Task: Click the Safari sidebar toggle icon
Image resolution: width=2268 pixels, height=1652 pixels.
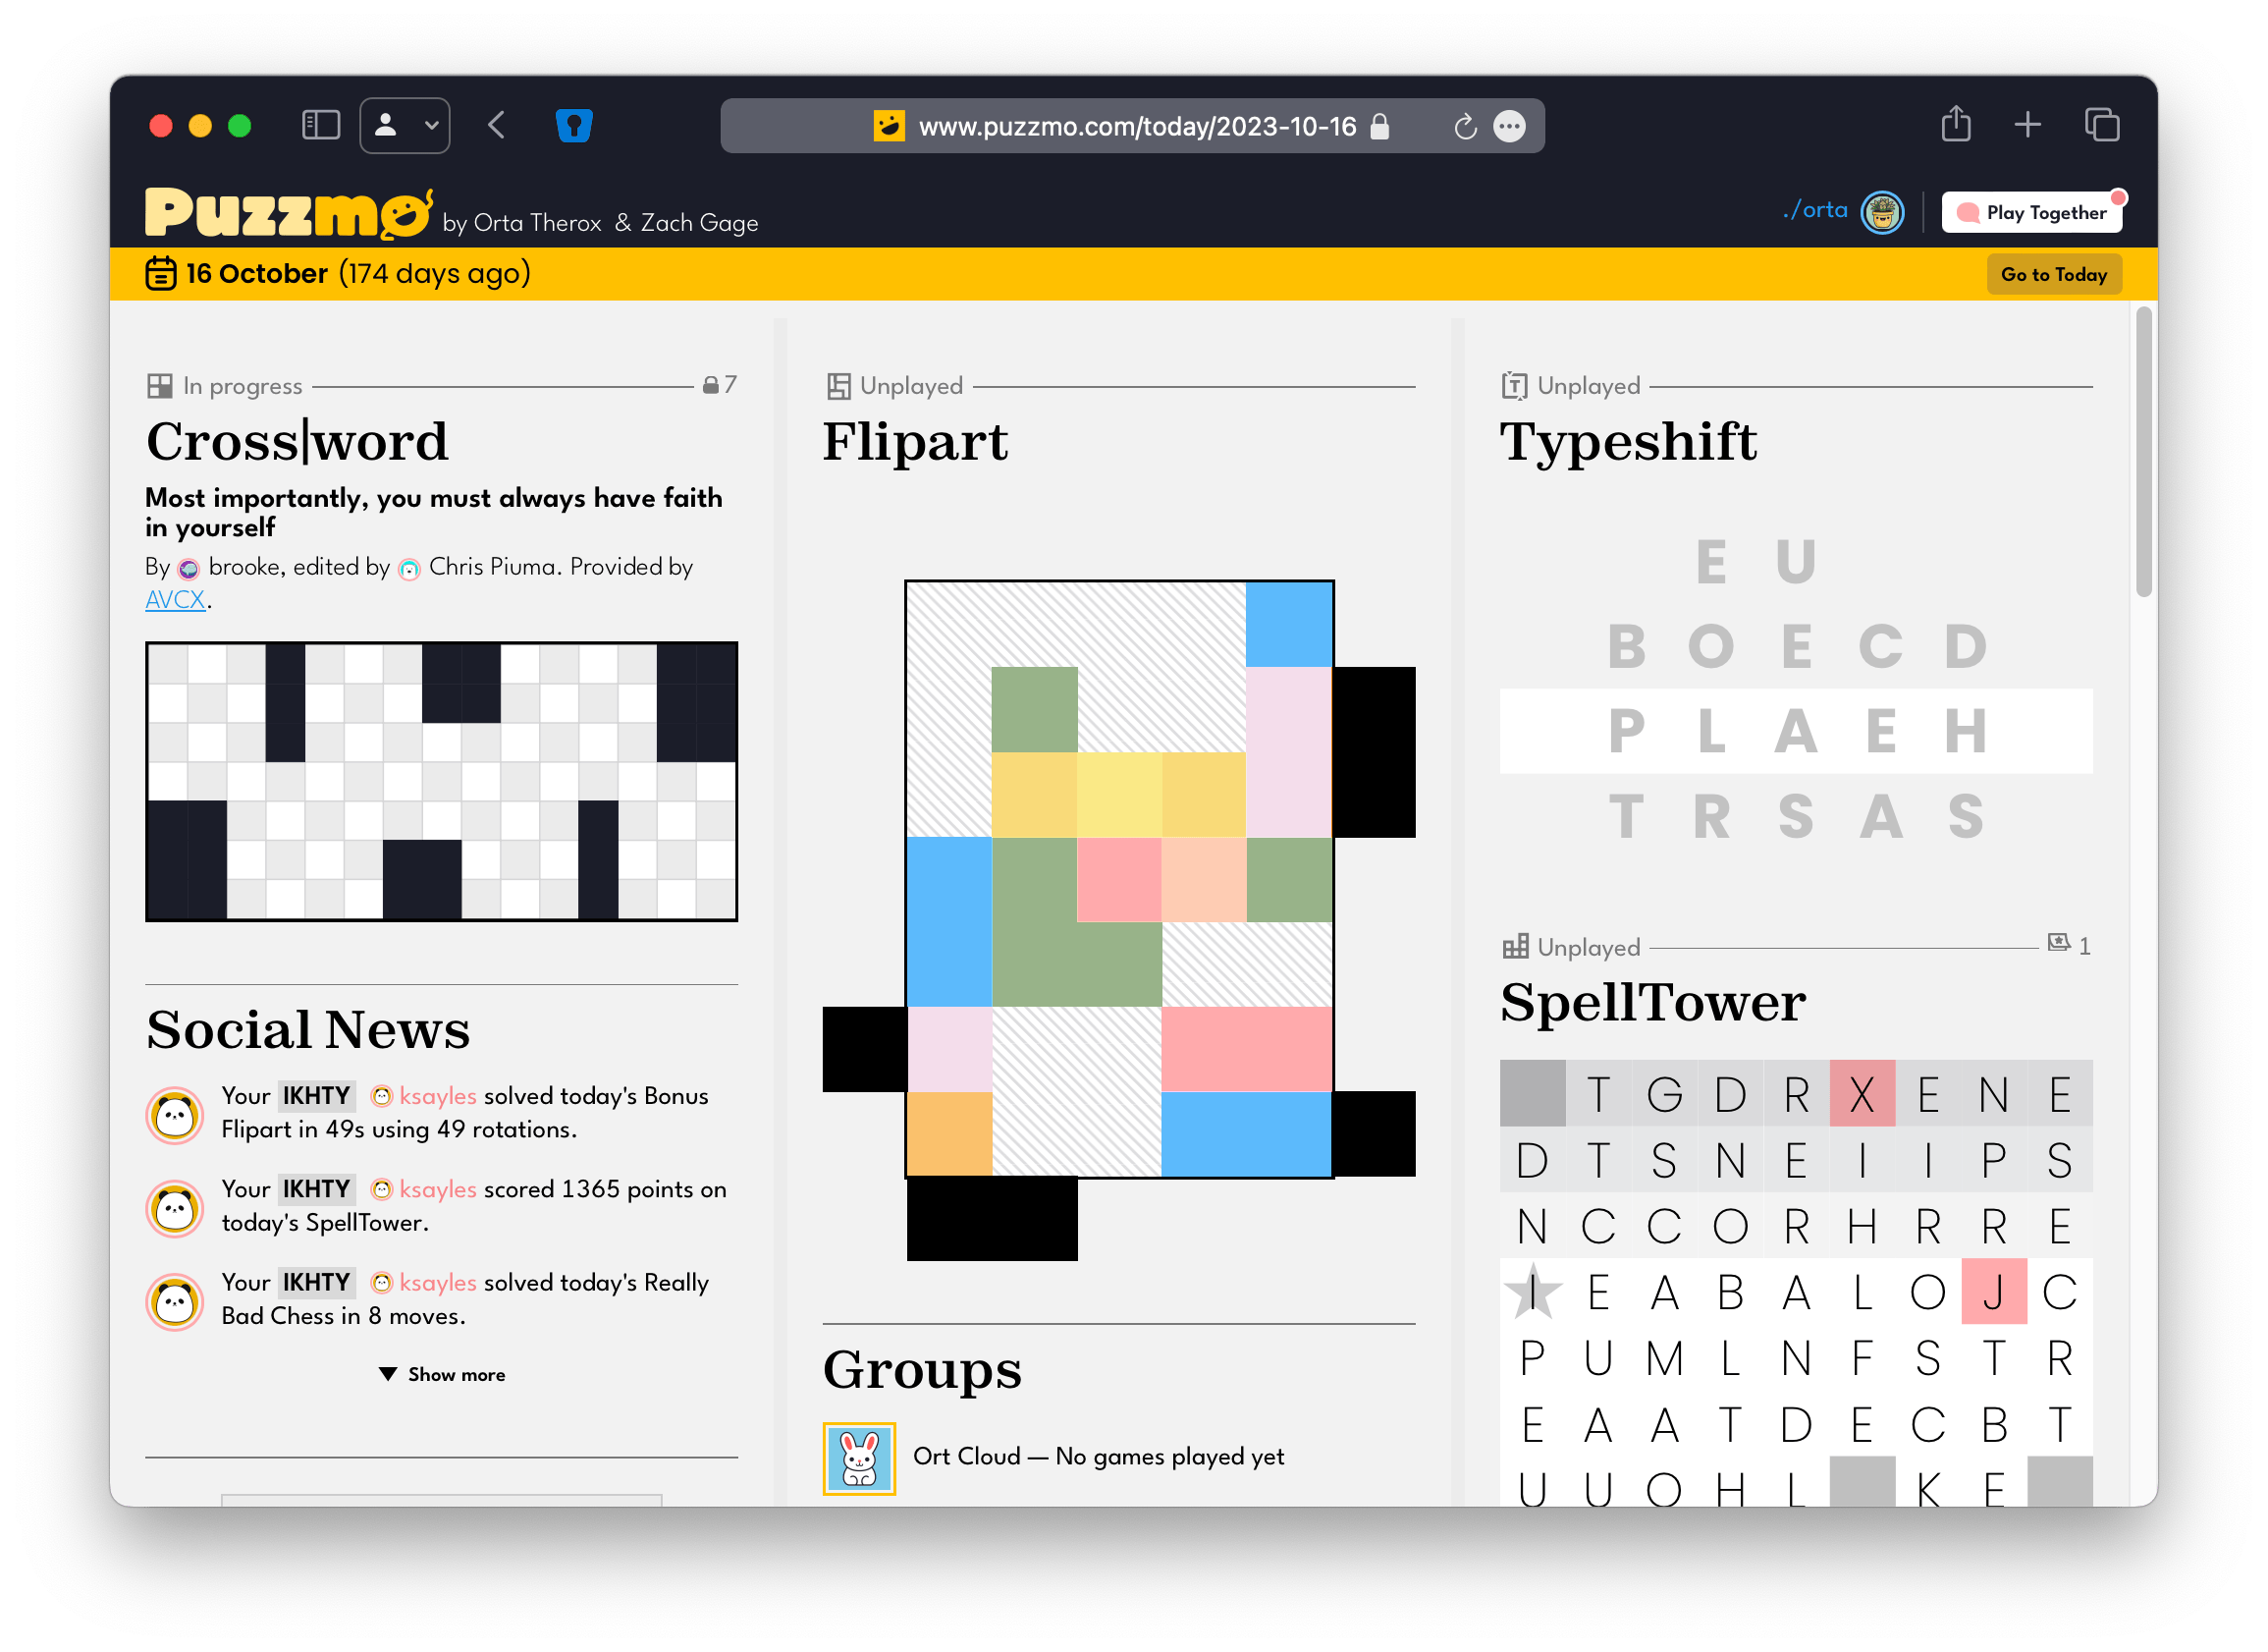Action: pos(321,125)
